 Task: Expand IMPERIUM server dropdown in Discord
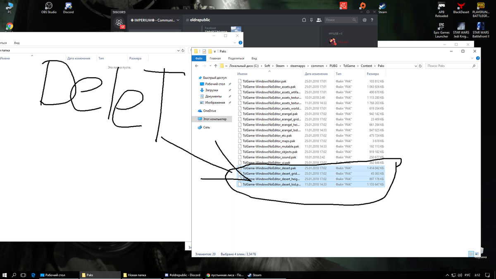178,20
